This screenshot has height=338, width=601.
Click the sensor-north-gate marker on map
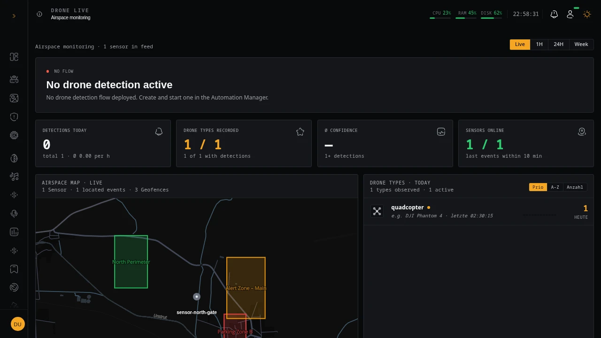coord(197,297)
